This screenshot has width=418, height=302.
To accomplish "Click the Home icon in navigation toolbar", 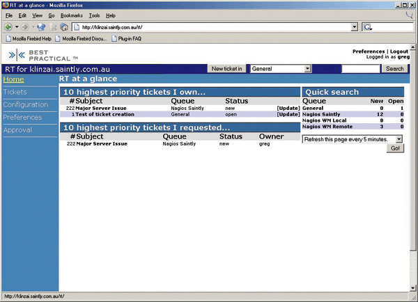I will 64,26.
